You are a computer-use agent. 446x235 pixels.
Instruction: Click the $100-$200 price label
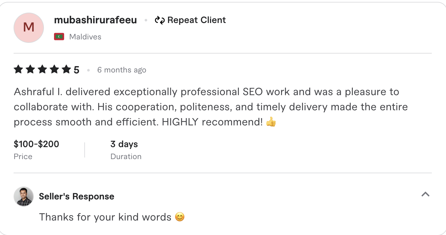click(36, 144)
